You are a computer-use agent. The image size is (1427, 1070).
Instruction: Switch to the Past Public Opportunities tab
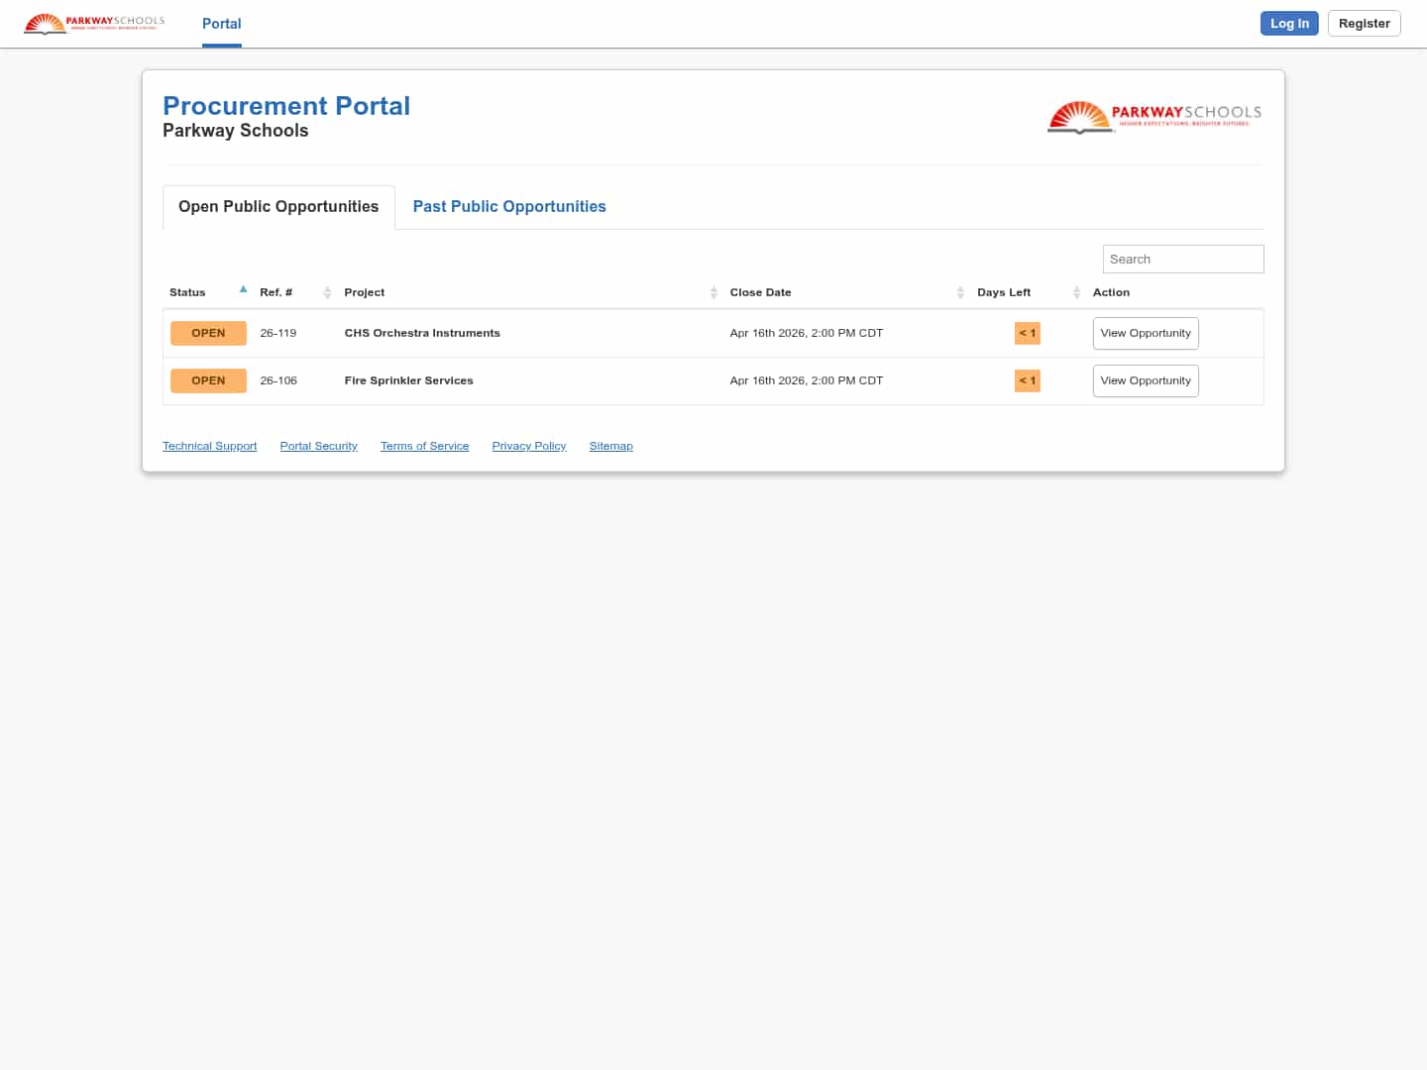(509, 206)
